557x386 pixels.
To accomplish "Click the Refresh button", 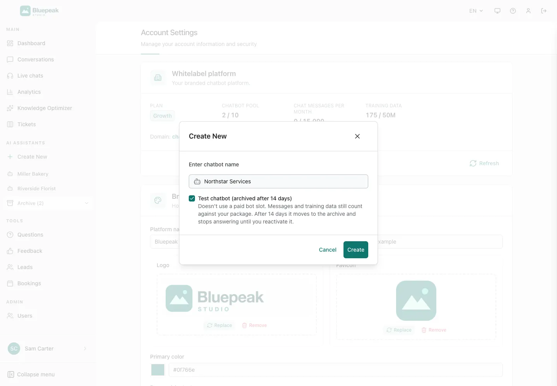I will tap(484, 163).
